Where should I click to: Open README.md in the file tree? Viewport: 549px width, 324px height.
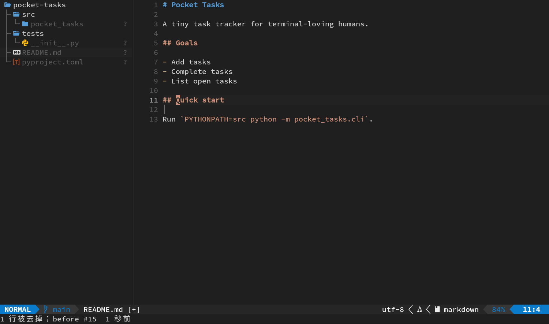(42, 53)
